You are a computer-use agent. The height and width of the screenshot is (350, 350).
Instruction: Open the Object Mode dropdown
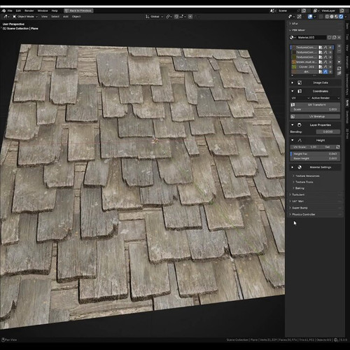click(25, 17)
